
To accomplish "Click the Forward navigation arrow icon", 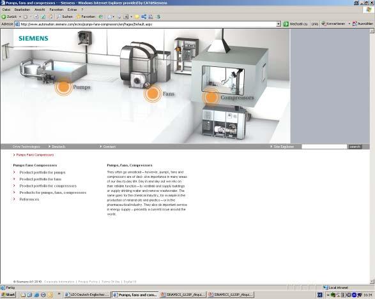I will point(26,17).
